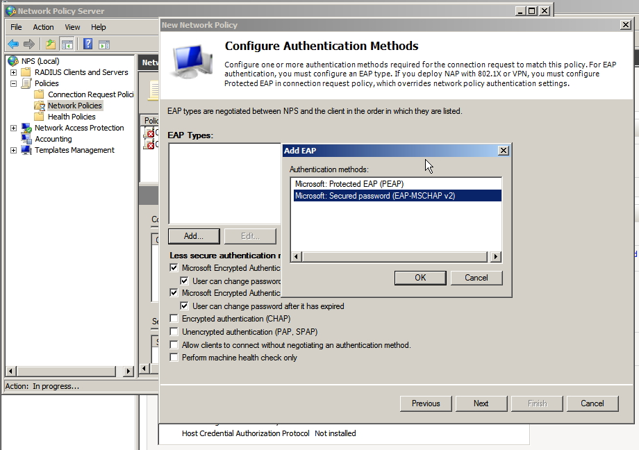
Task: Click Cancel in Add EAP dialog
Action: click(x=476, y=278)
